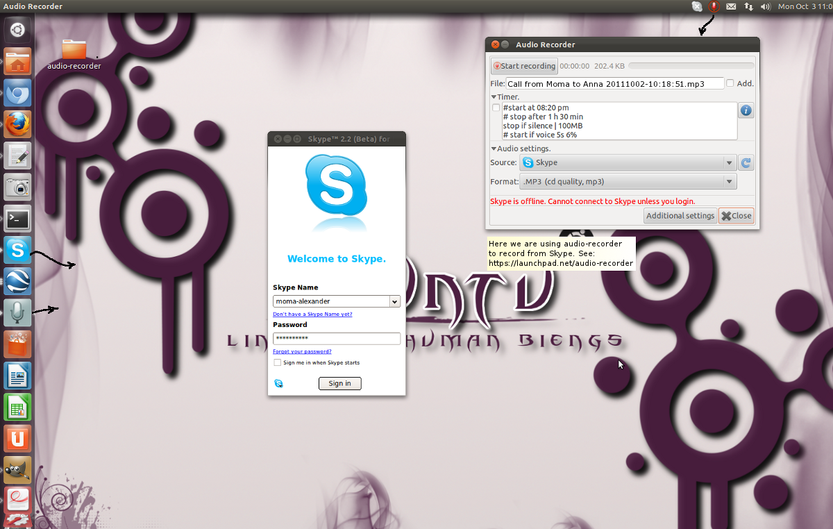Open the Terminal from the launcher
This screenshot has height=529, width=833.
click(x=17, y=219)
